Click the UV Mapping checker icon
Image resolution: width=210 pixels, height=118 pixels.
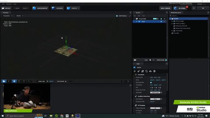[x=142, y=71]
